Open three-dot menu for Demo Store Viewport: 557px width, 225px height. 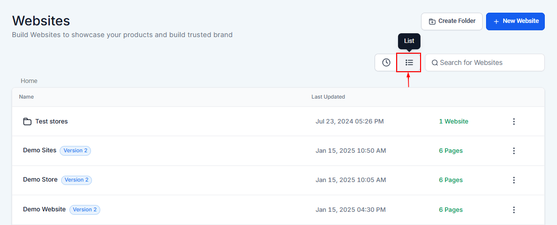(513, 180)
